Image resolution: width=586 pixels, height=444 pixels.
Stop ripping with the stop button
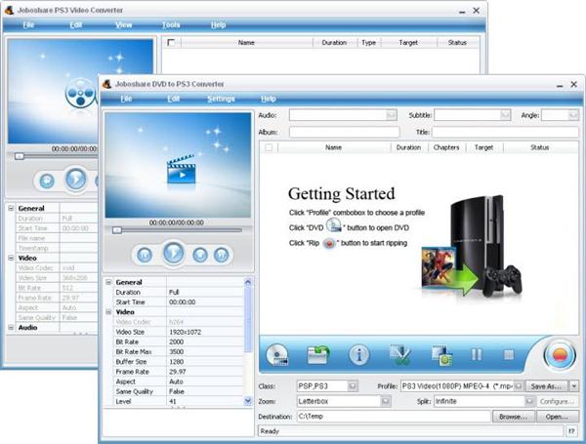coord(509,354)
